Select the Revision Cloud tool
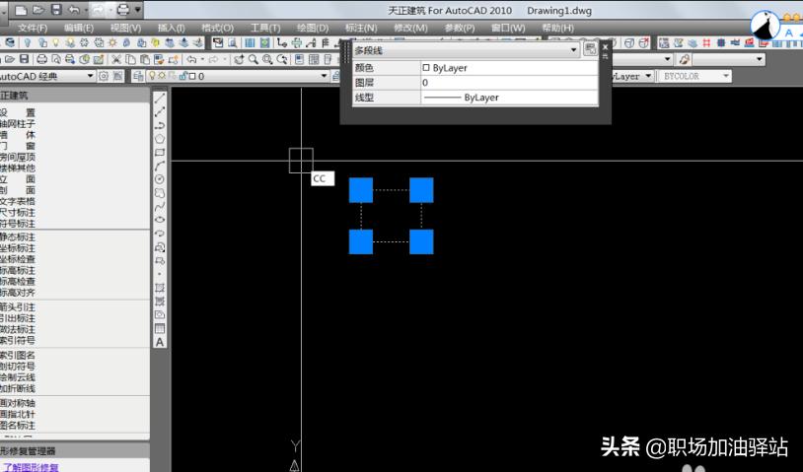Viewport: 803px width, 472px height. click(160, 193)
